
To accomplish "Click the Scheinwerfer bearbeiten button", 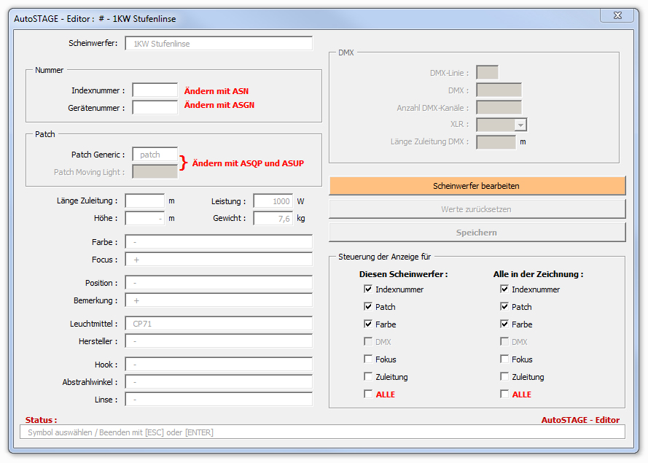I will [477, 186].
